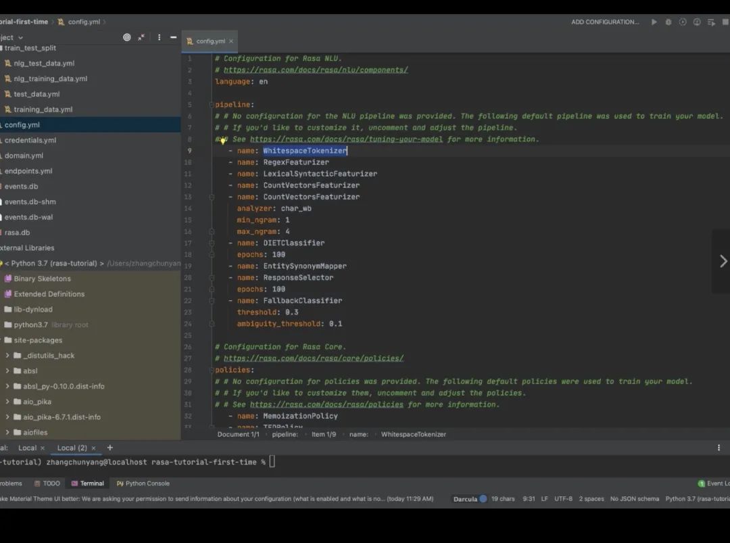Click the lightbulb intention icon on line 8
The height and width of the screenshot is (543, 730).
(223, 140)
